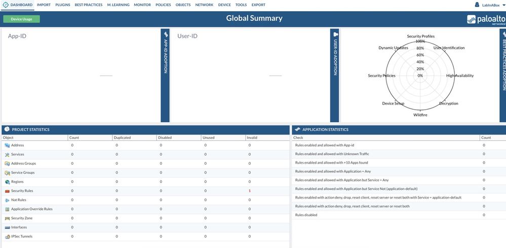Open the Policies menu
Viewport: 506px width, 248px height.
coord(163,5)
